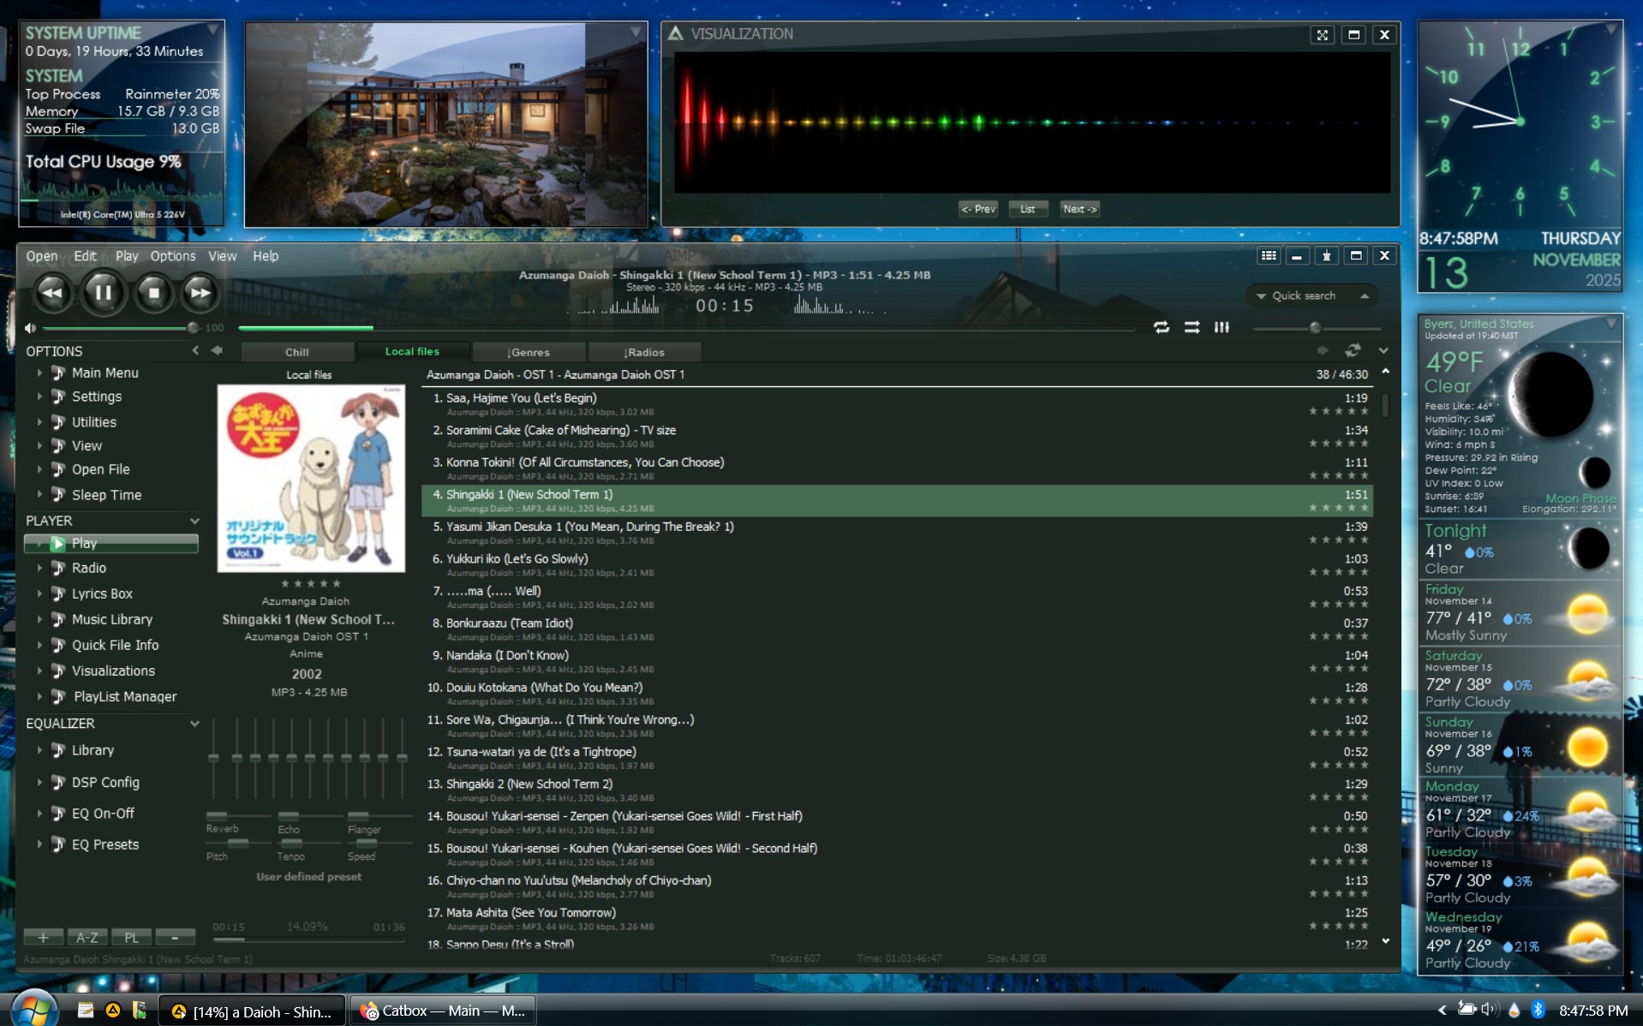Click the A-Z sort button

pos(87,937)
